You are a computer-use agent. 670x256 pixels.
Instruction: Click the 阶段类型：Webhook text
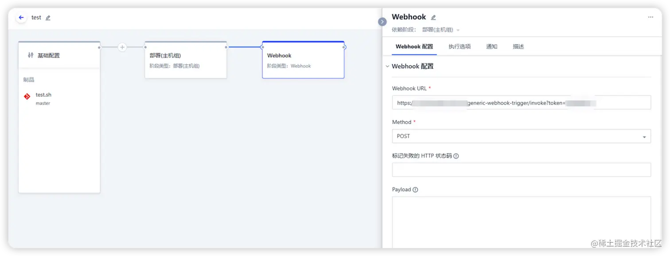289,66
